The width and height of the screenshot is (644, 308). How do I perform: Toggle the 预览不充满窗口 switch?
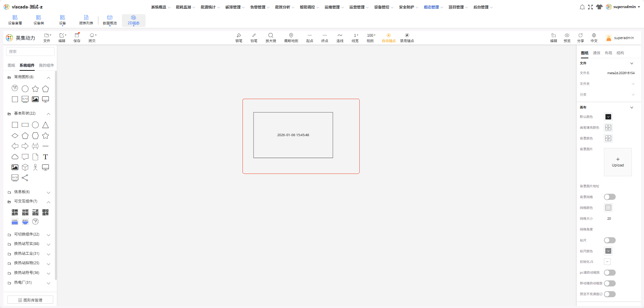[x=610, y=294]
